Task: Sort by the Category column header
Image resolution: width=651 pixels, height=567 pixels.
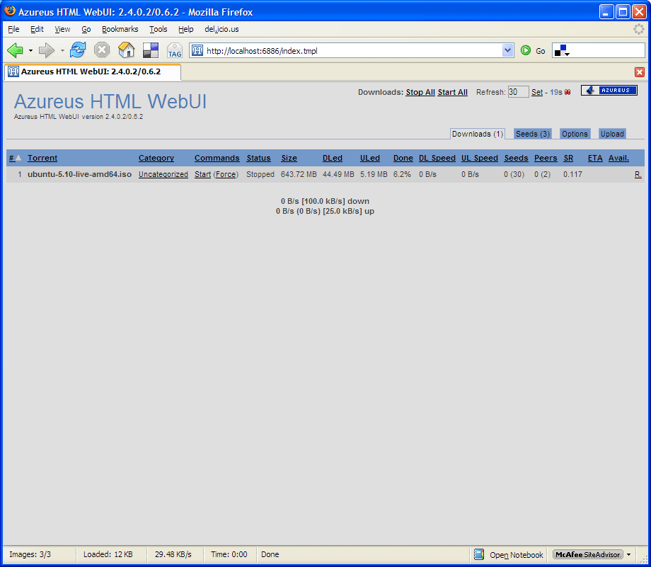Action: click(x=156, y=158)
